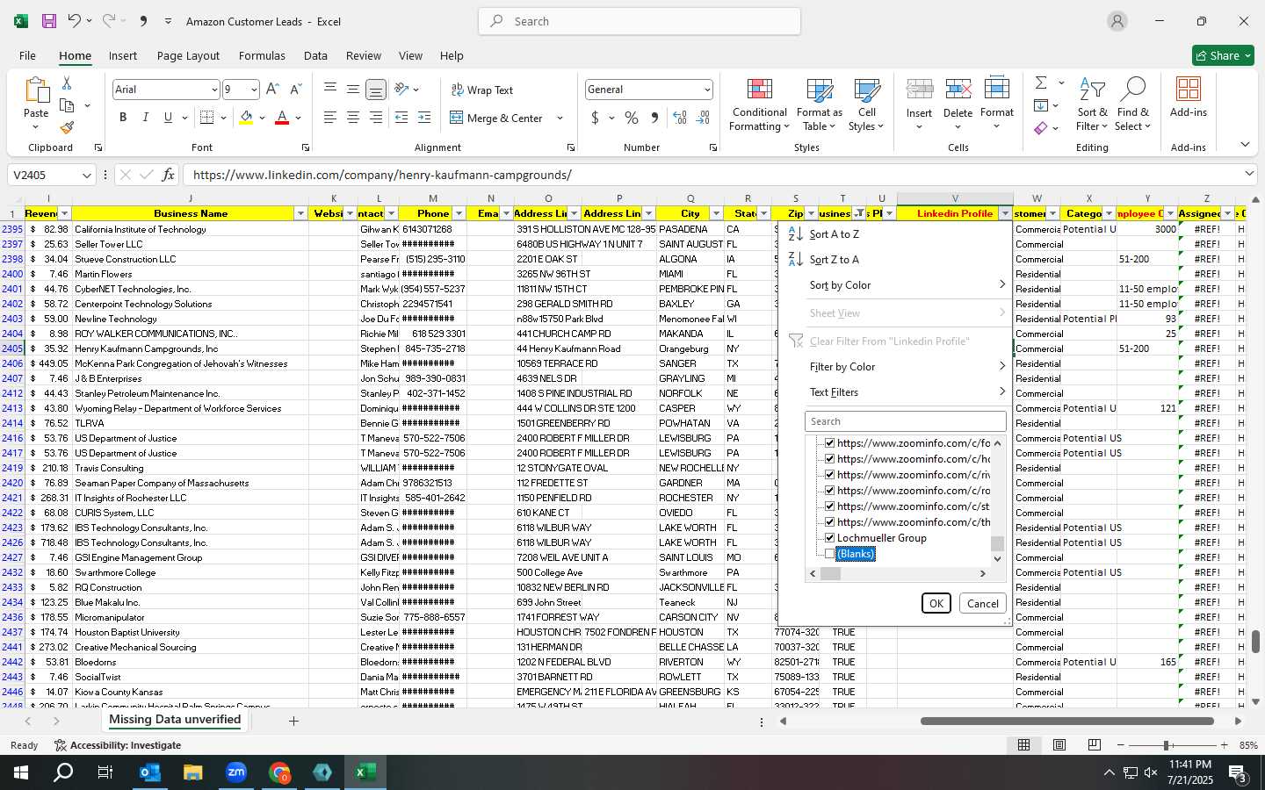Decrease font size with the smaller A icon
The image size is (1265, 790).
coord(295,90)
